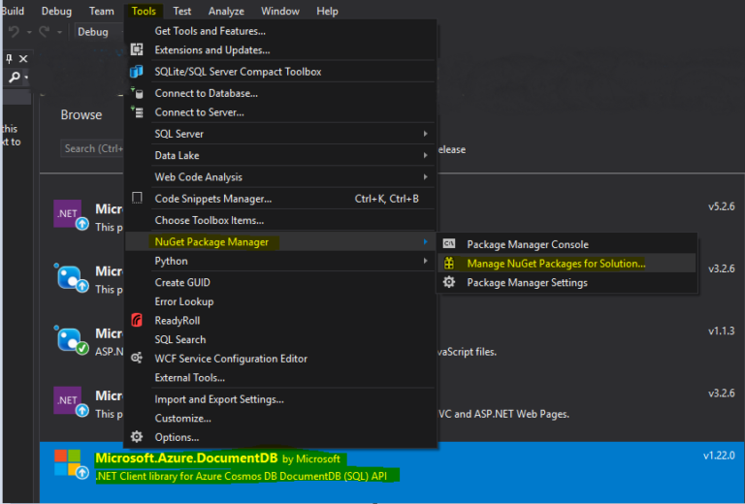
Task: Click the Manage NuGet Packages icon
Action: (449, 263)
